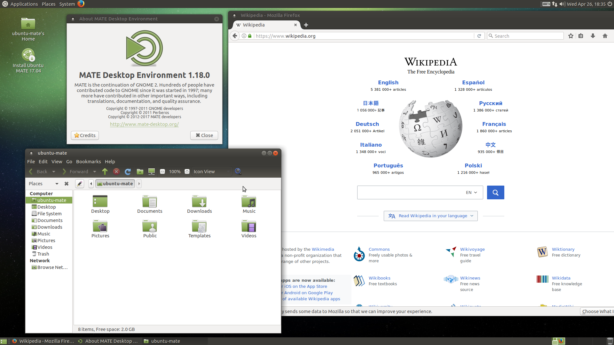Open the Icon View dropdown
The height and width of the screenshot is (345, 614).
pos(211,172)
